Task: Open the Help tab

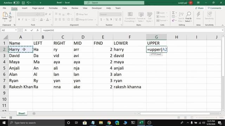Action: coord(109,8)
